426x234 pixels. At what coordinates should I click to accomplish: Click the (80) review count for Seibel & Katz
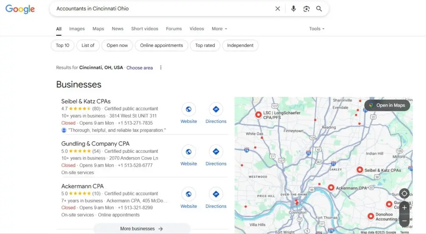(x=96, y=108)
